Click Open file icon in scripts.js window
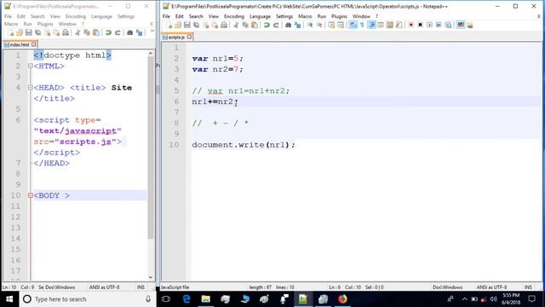The image size is (545, 307). 178,25
